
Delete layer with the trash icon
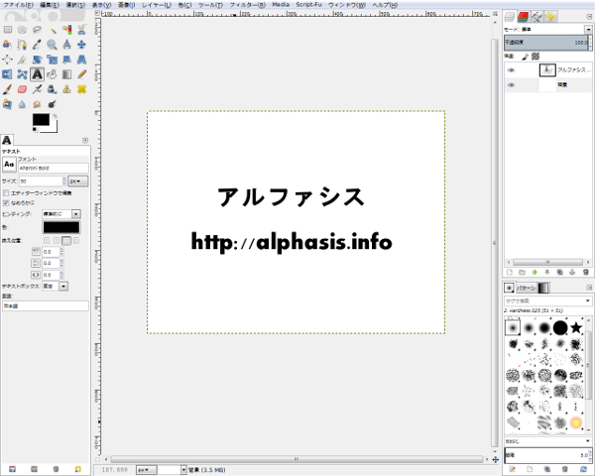(585, 272)
